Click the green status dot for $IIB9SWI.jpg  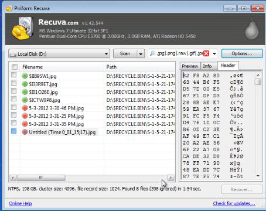click(x=25, y=76)
